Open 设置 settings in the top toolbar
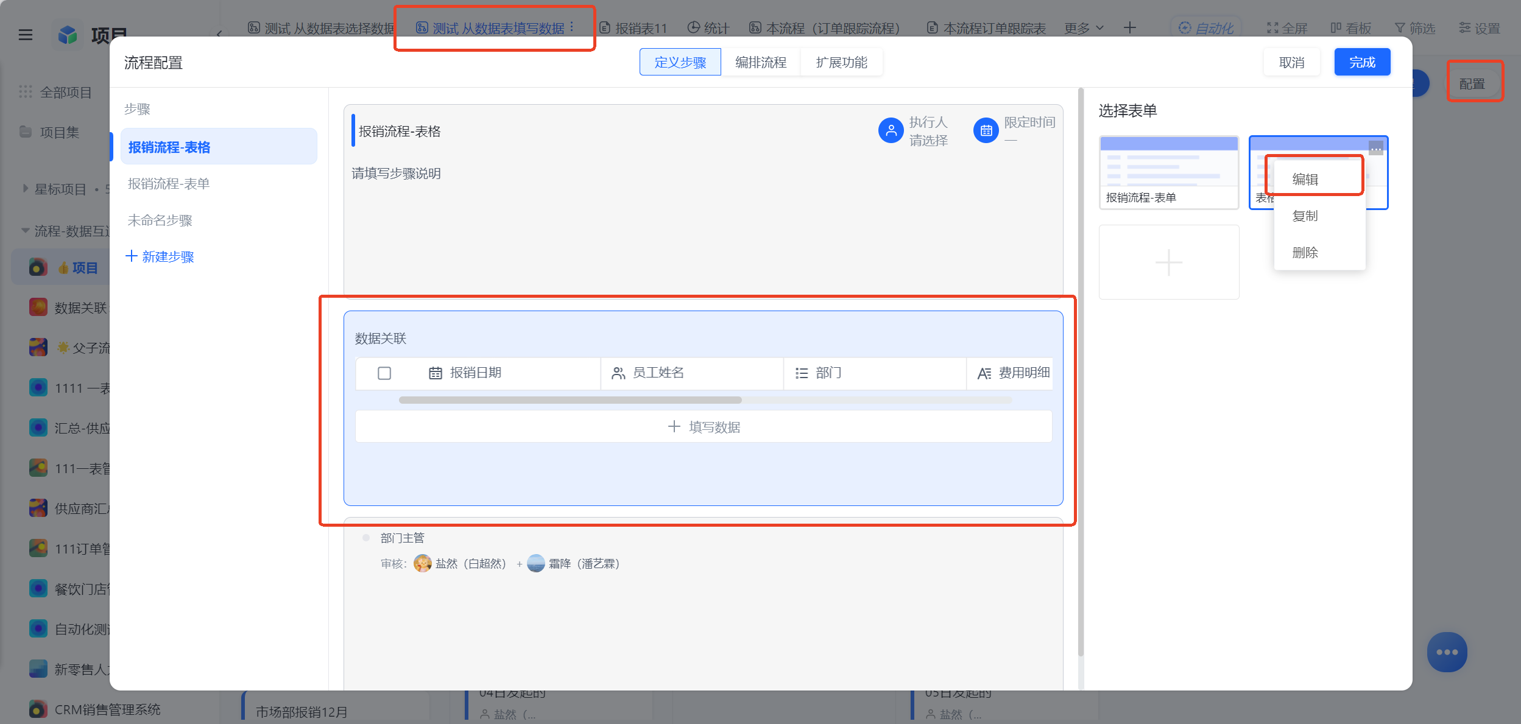The image size is (1521, 724). click(x=1480, y=28)
